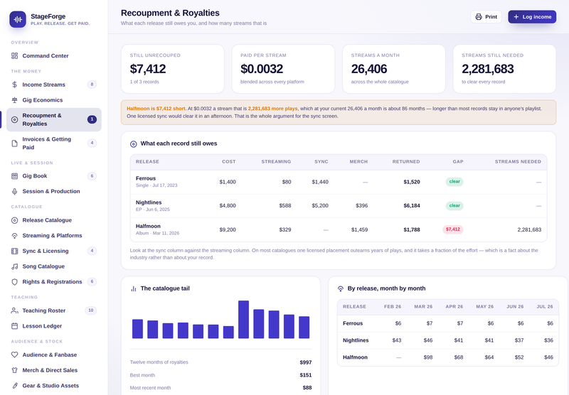Viewport: 569px width, 395px height.
Task: Click the Recoupment & Royalties disc icon
Action: point(14,119)
